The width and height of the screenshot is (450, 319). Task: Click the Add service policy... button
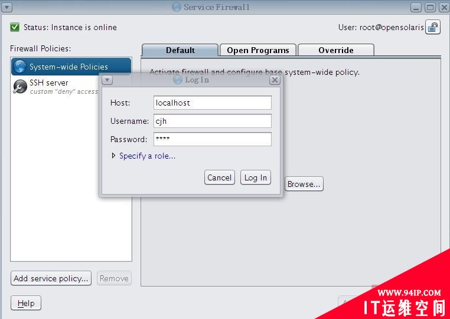51,278
